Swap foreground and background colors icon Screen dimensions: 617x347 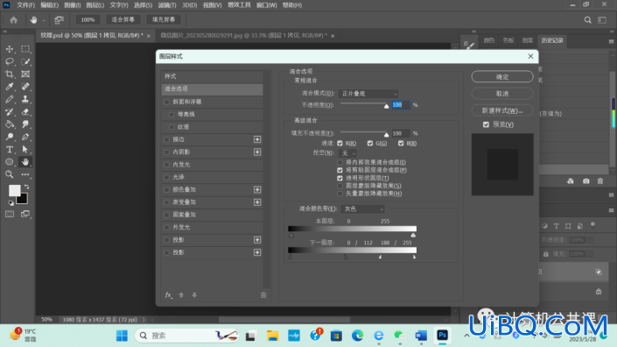coord(27,187)
